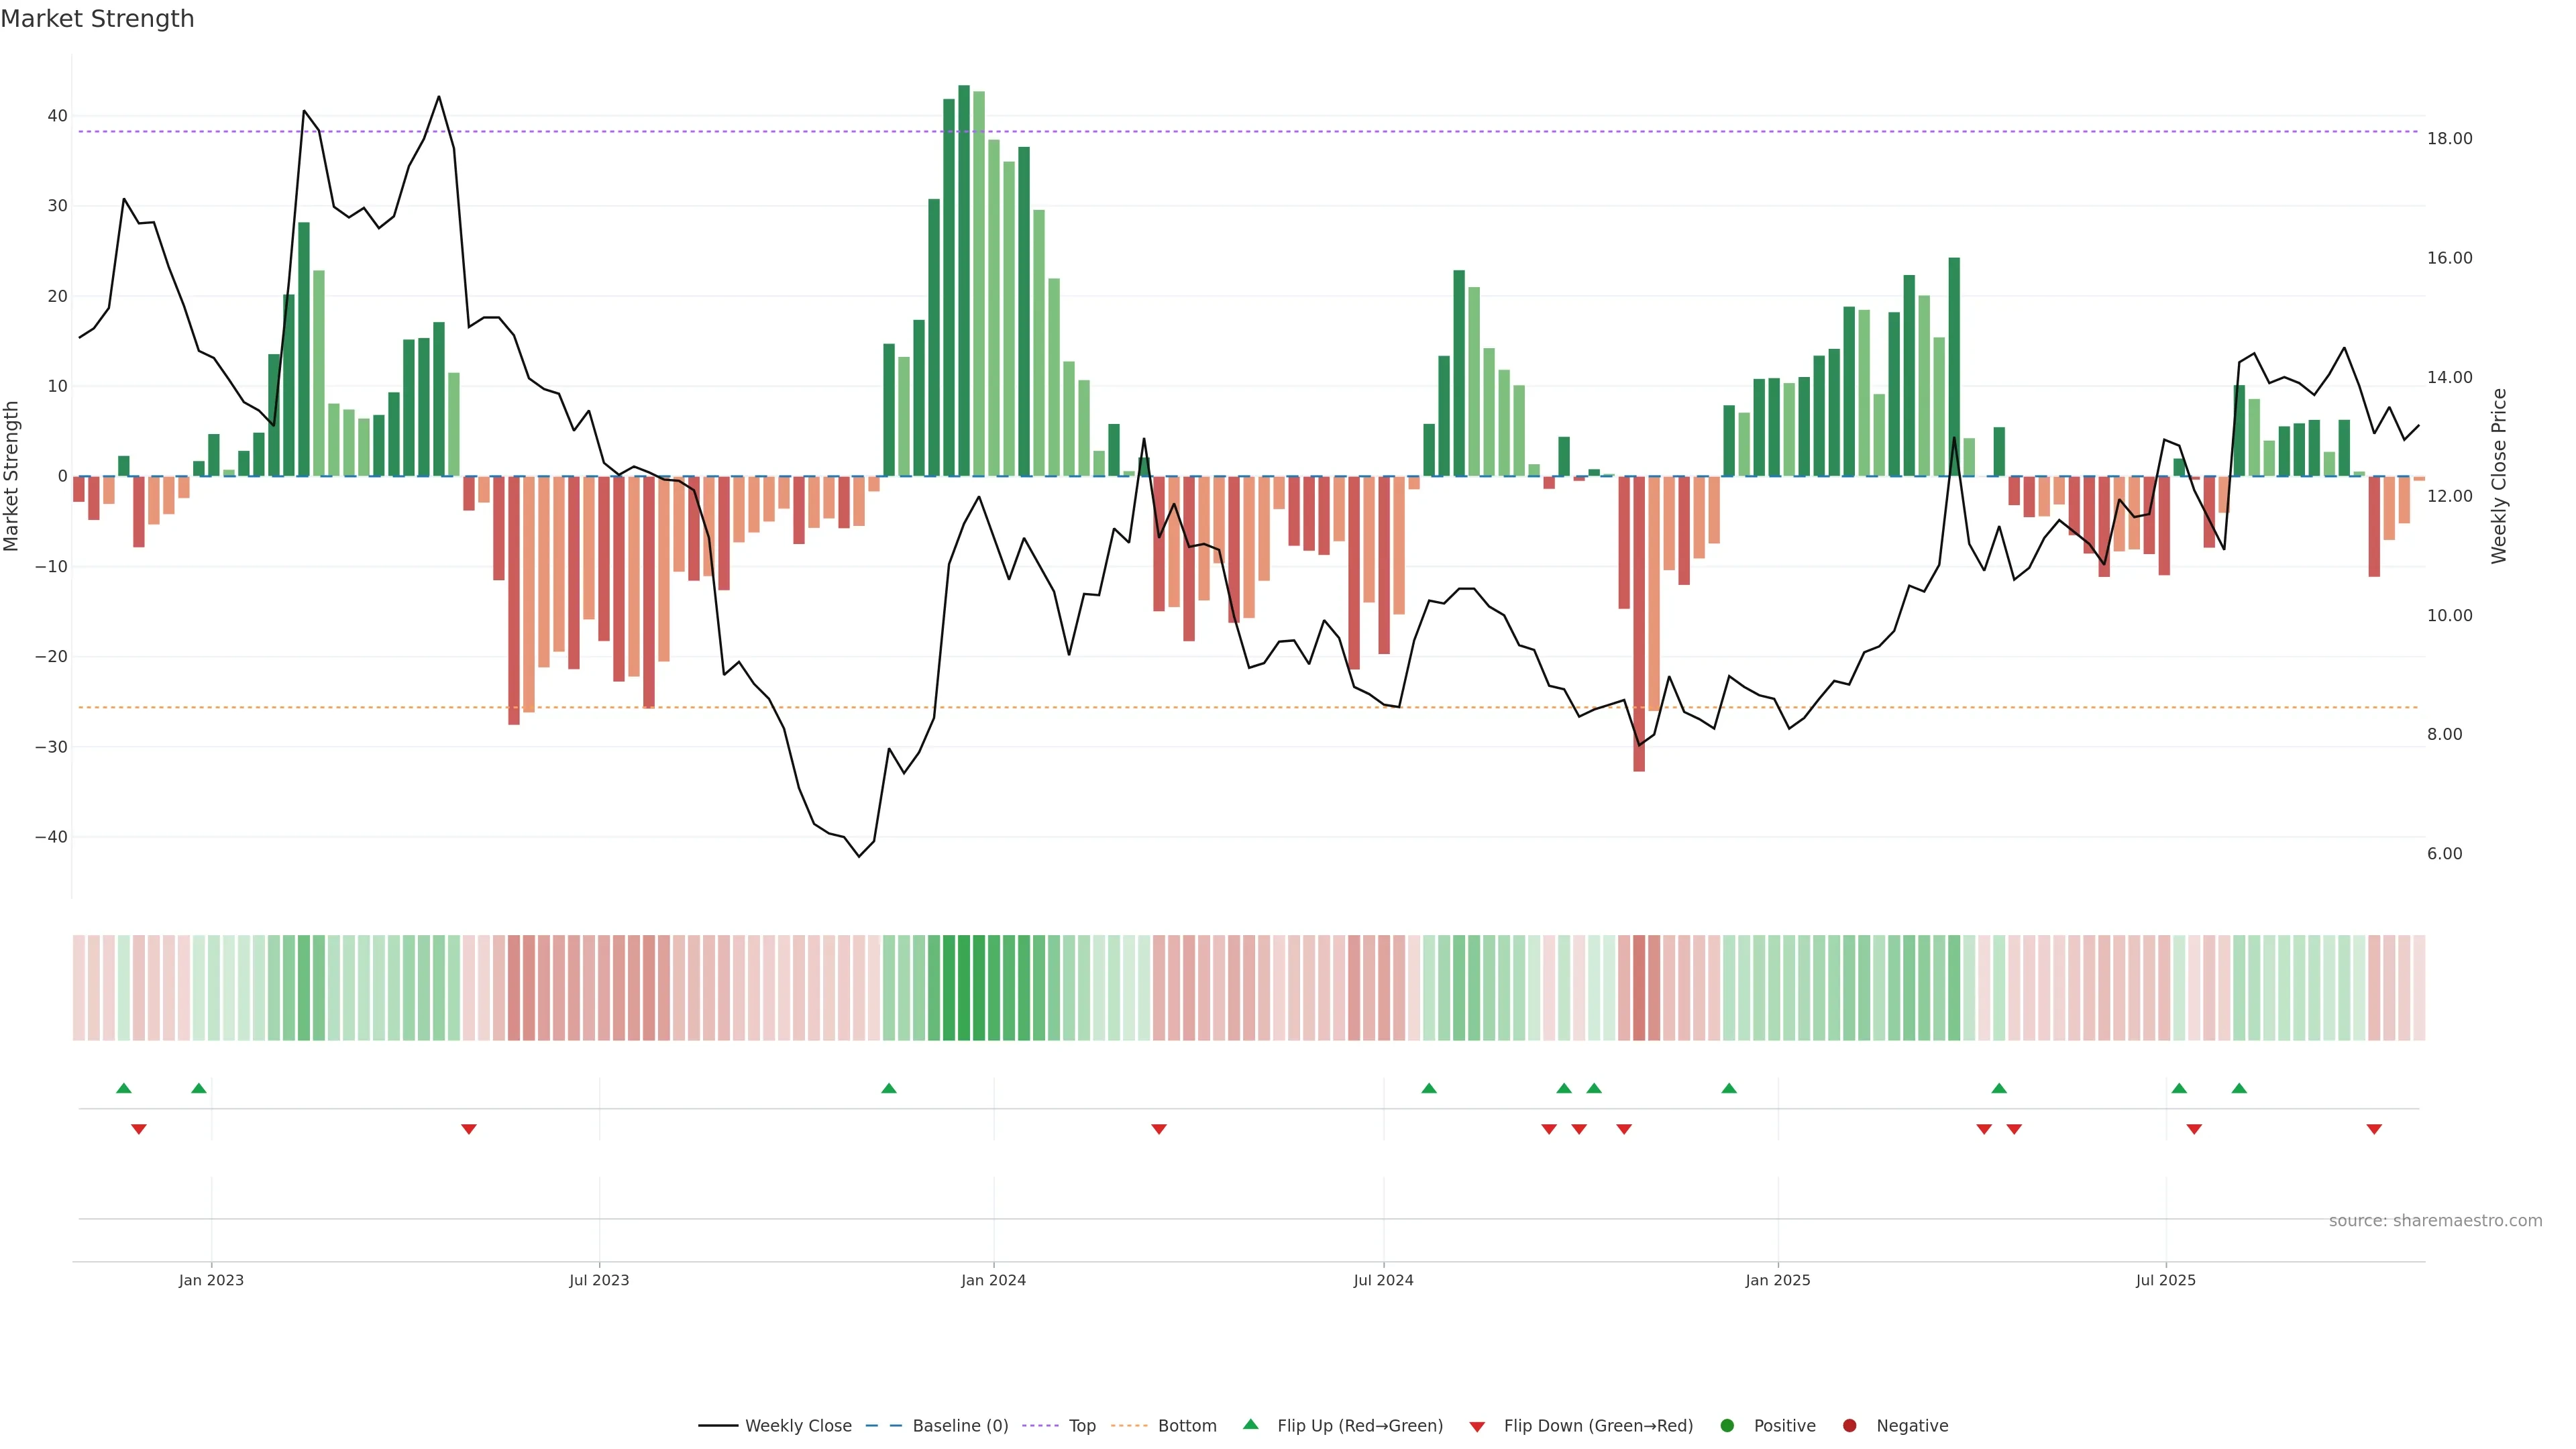Click the Flip Up green triangle legend icon
Image resolution: width=2576 pixels, height=1449 pixels.
pyautogui.click(x=1250, y=1424)
